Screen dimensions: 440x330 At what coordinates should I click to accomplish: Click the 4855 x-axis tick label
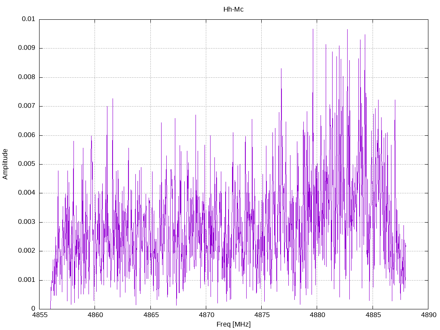pos(40,315)
